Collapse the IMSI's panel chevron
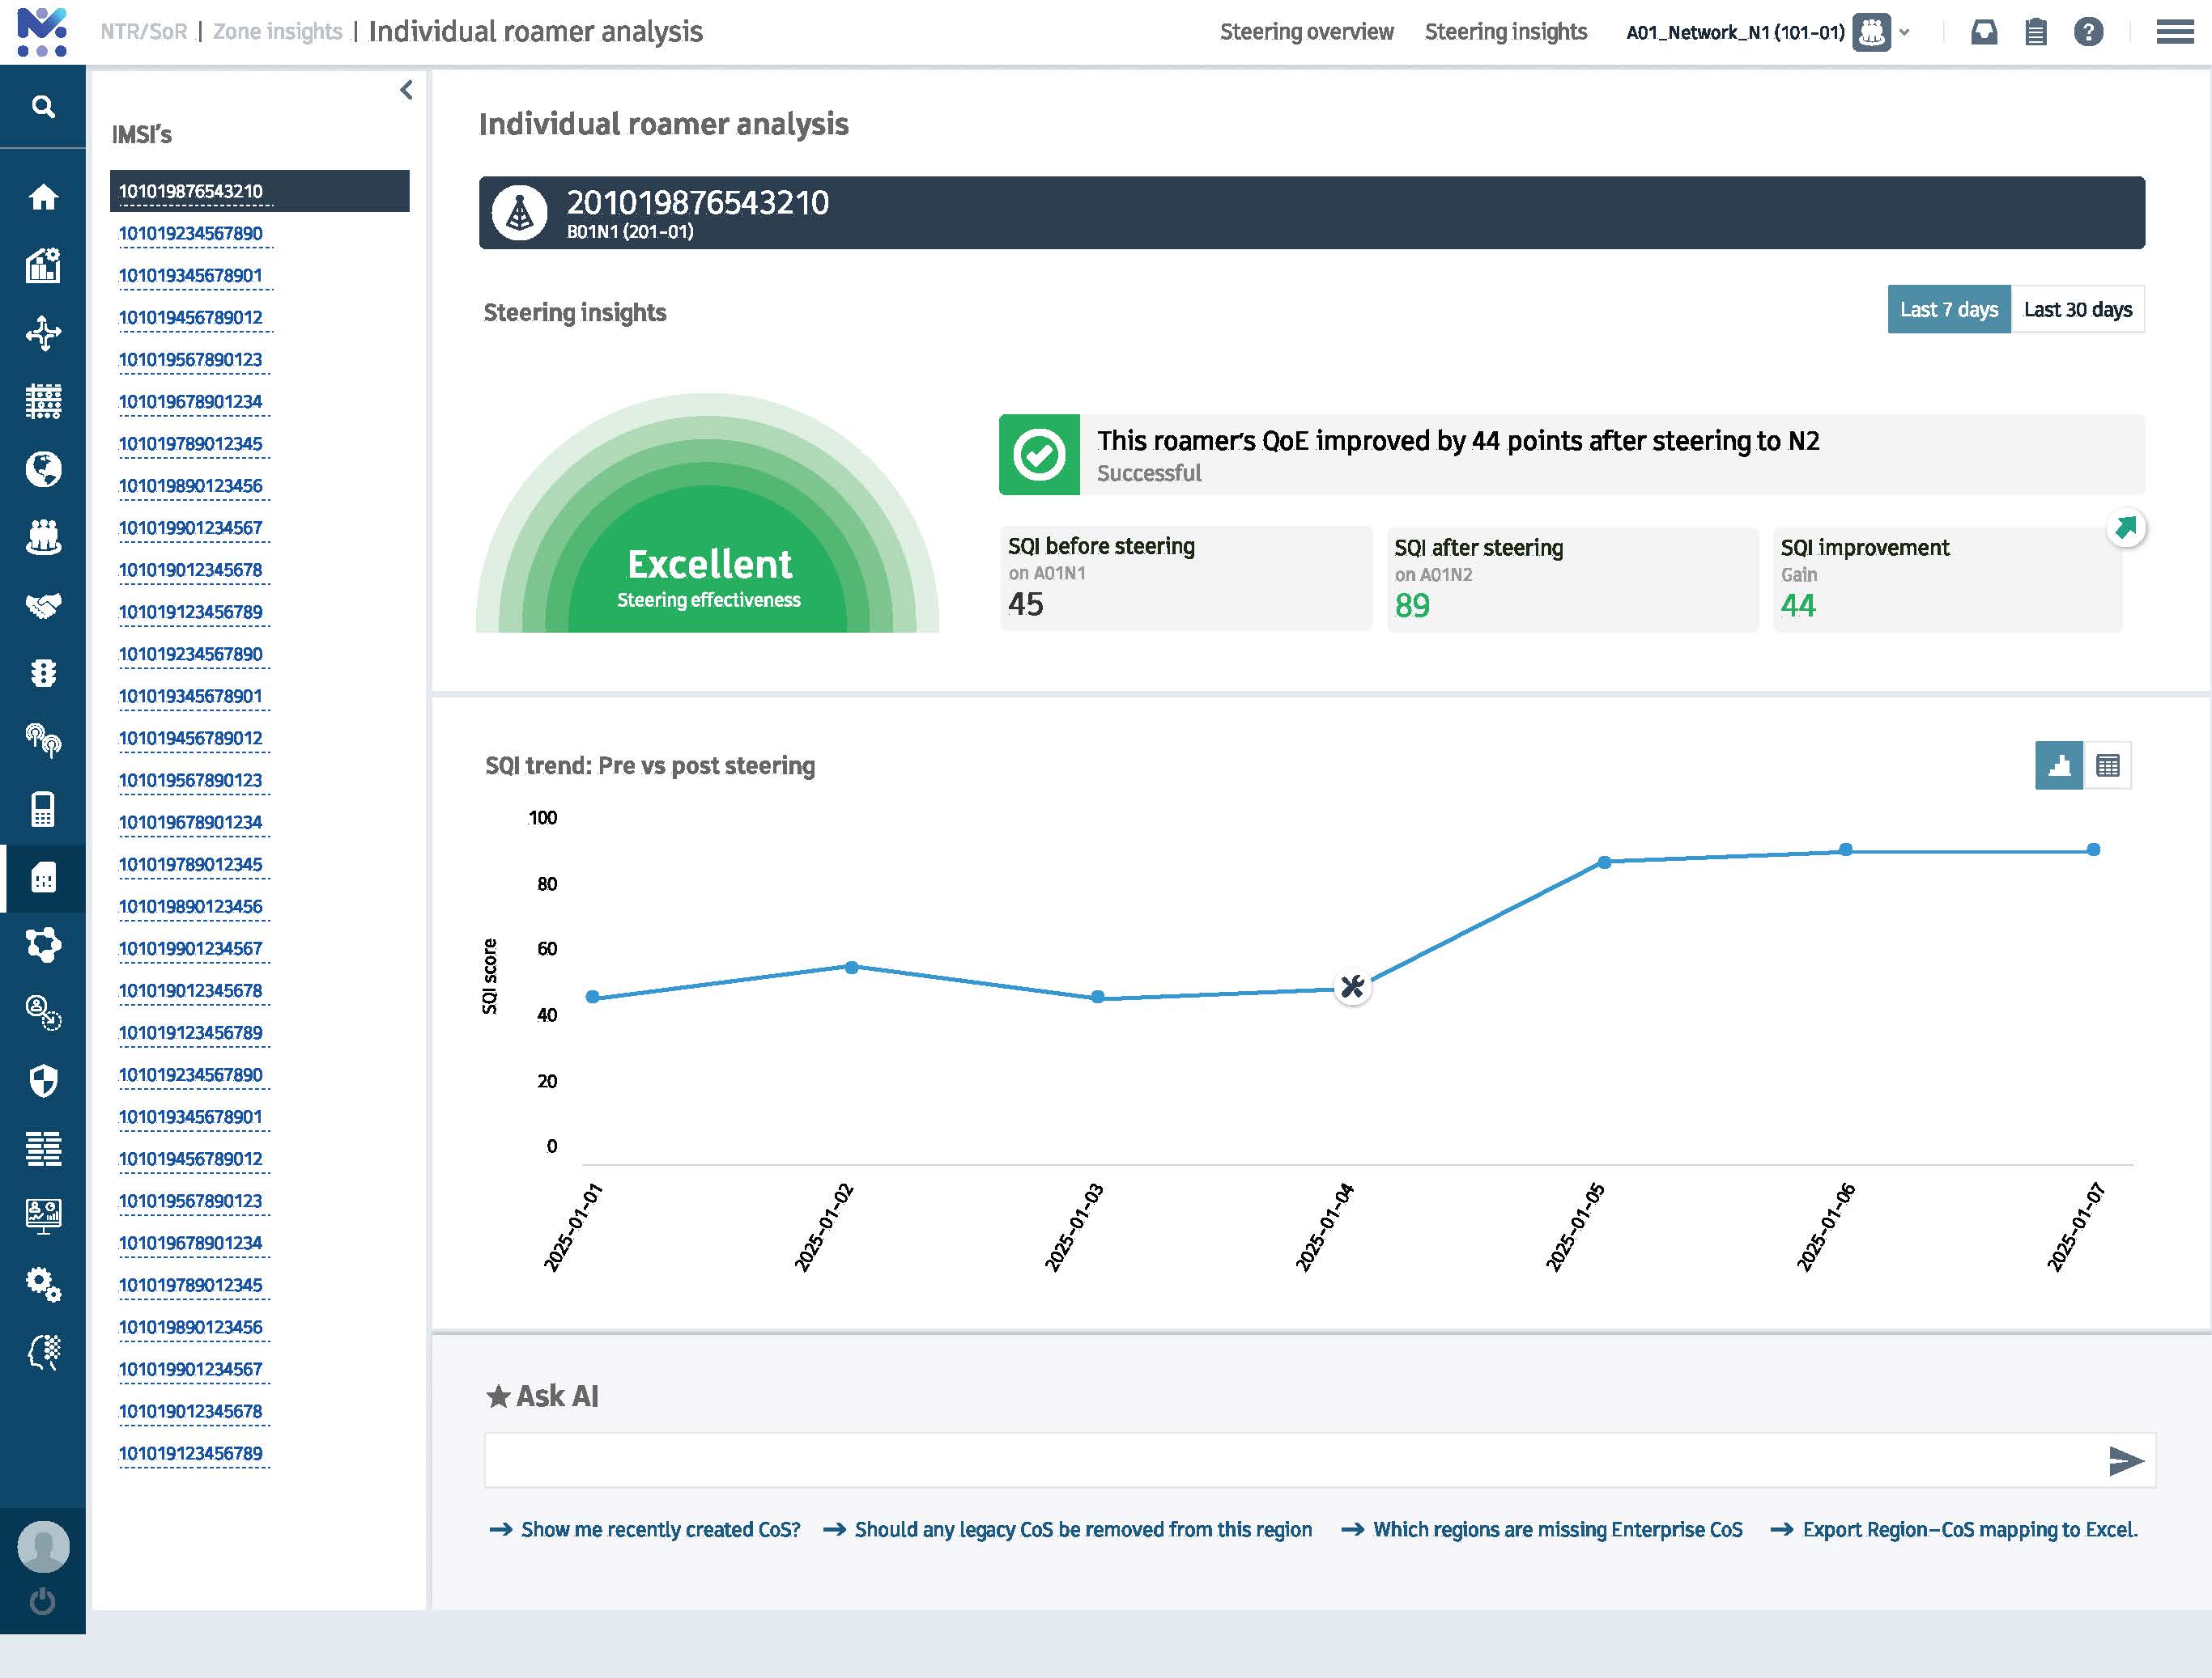2212x1678 pixels. 406,91
